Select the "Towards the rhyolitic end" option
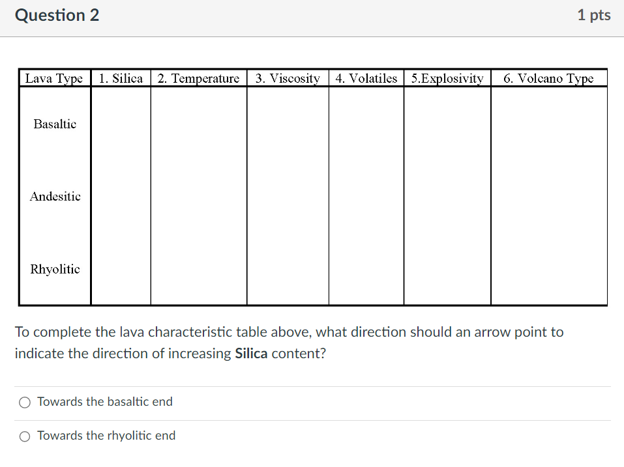Screen dimensions: 624x467 click(x=106, y=435)
